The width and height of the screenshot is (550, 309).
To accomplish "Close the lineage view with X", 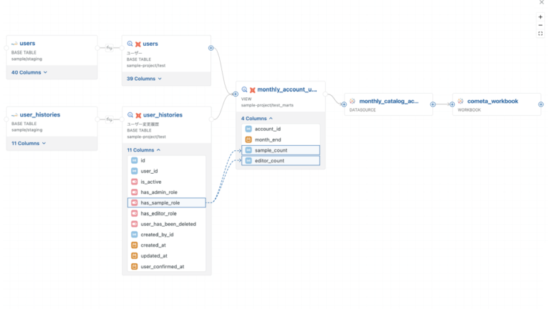I will coord(541,3).
